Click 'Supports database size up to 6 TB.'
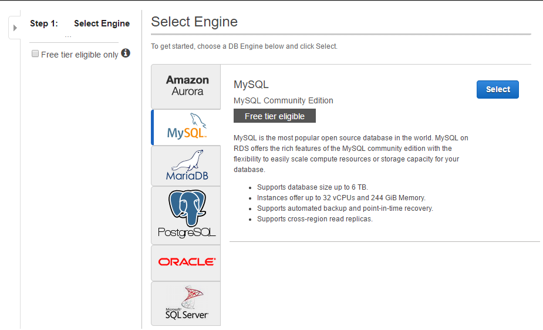This screenshot has width=543, height=330. click(312, 187)
